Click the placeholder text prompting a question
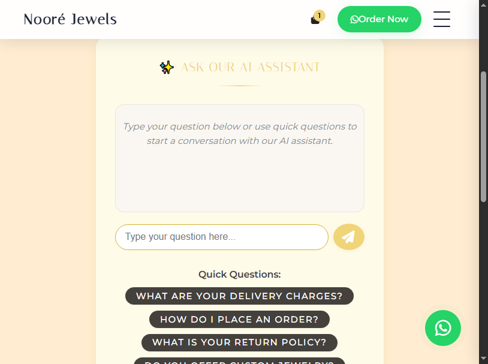The image size is (488, 364). (240, 133)
